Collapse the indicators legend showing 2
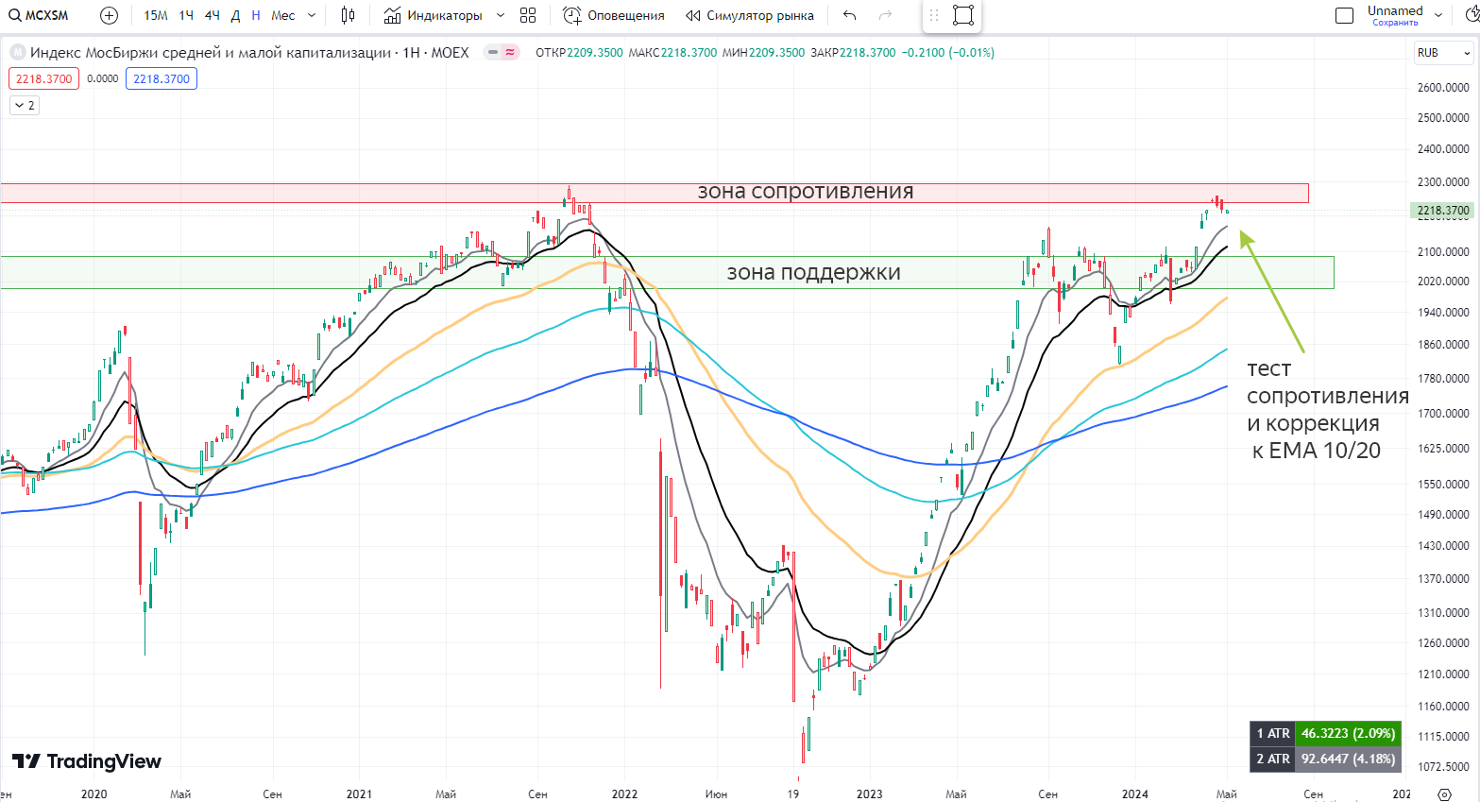 [x=25, y=105]
